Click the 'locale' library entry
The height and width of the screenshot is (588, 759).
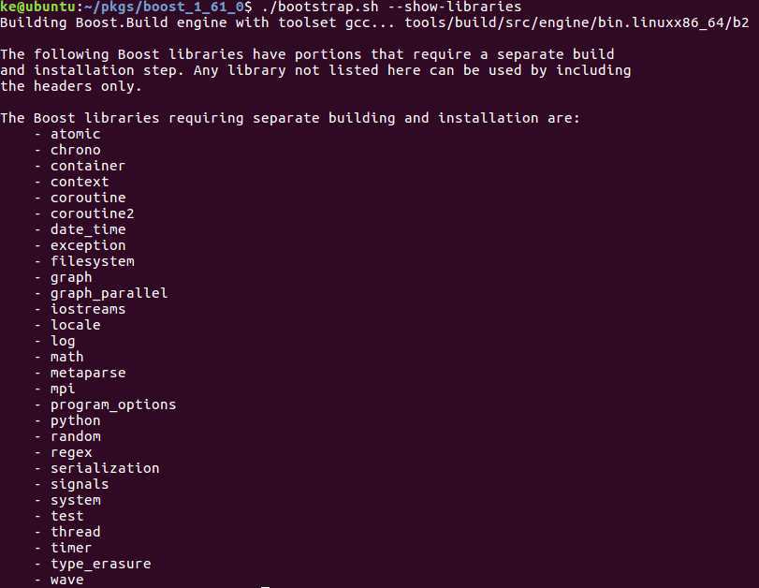(x=75, y=325)
